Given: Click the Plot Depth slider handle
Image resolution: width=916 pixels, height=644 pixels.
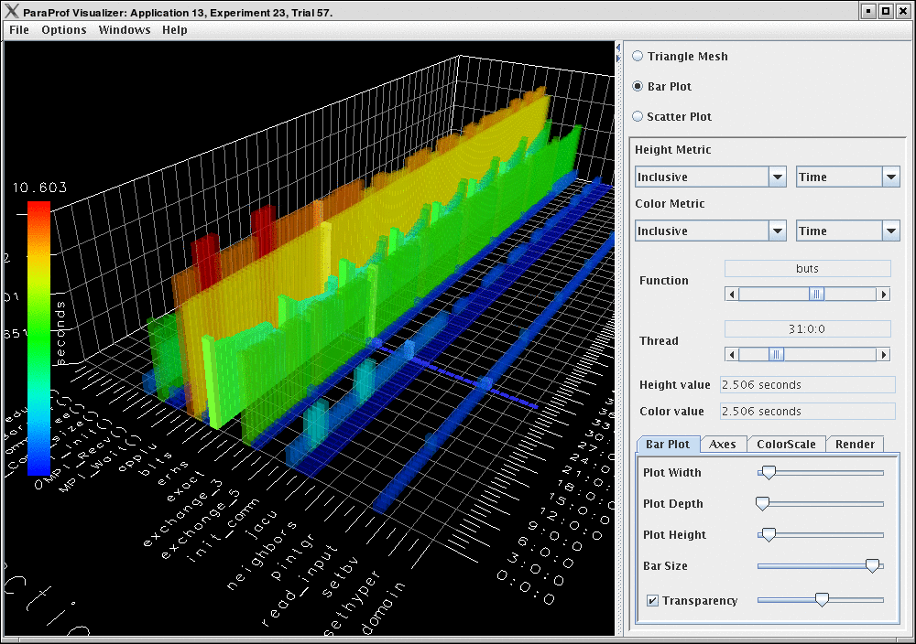Looking at the screenshot, I should [x=762, y=503].
